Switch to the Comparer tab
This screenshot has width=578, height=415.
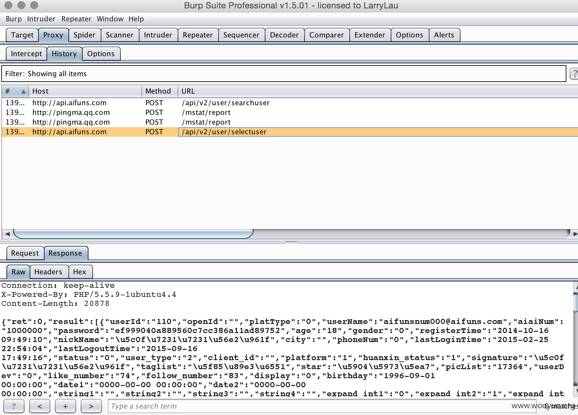pyautogui.click(x=326, y=35)
